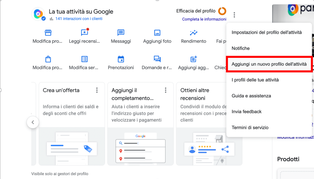Click the bar chart icon beside interactions
314x179 pixels.
[52, 19]
